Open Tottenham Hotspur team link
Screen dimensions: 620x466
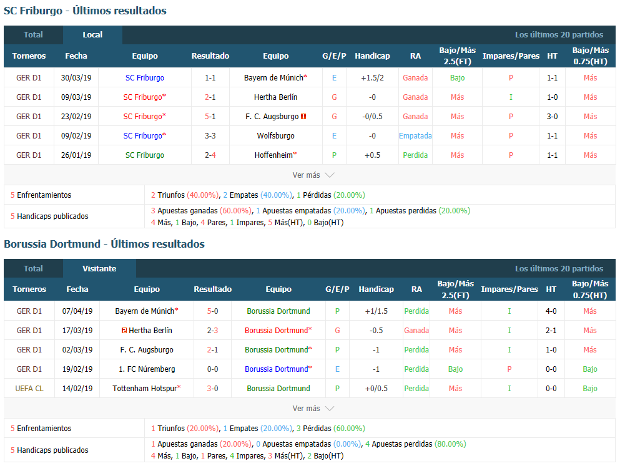147,389
